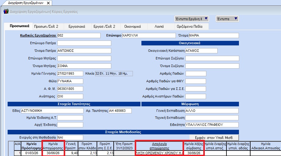Go to the Εργασ./Σελ. 2 tab
281x156 pixels.
104,27
